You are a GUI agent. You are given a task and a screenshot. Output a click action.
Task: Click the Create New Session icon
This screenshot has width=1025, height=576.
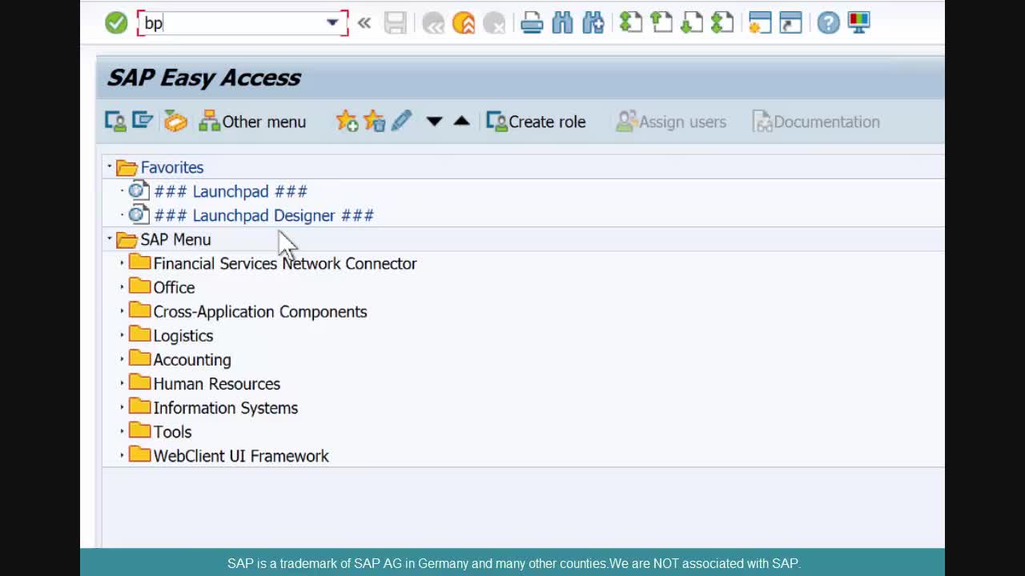[760, 23]
